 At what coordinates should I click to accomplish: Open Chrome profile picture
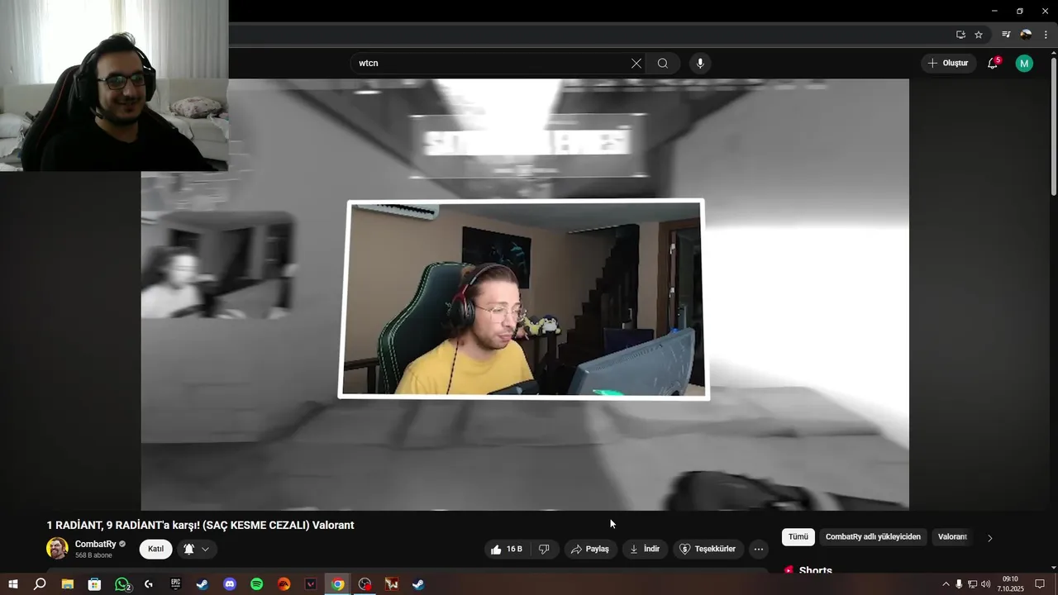click(x=1026, y=35)
